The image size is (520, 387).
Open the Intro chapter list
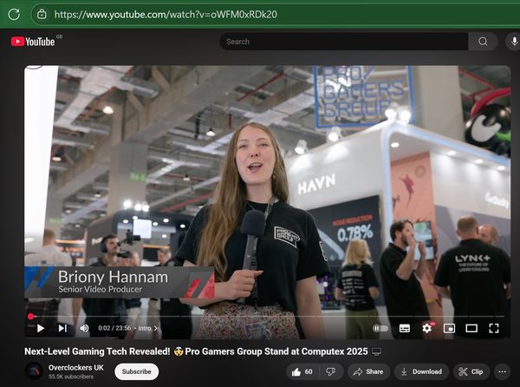[147, 328]
